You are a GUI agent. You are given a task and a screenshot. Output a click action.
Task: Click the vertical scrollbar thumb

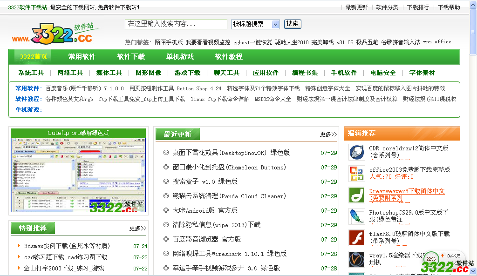[x=473, y=32]
